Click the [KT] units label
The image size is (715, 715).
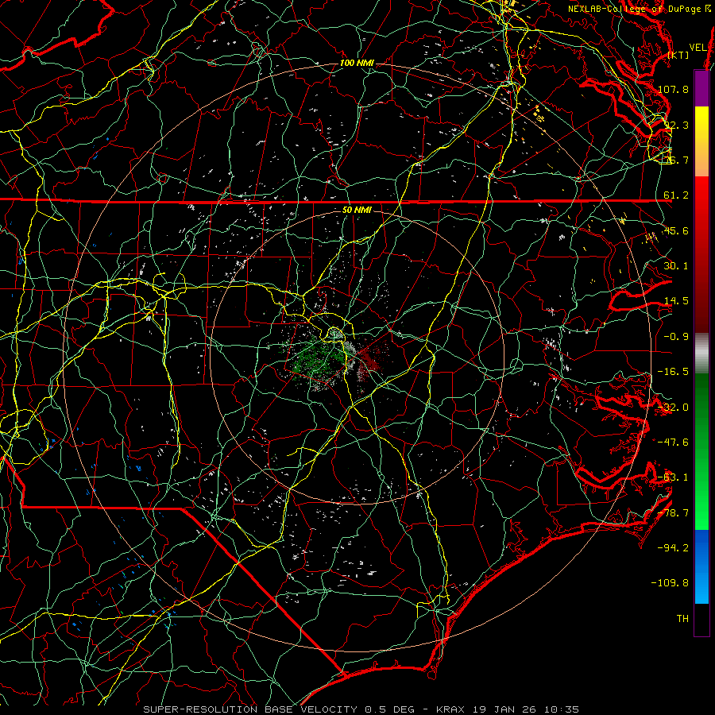[x=678, y=55]
